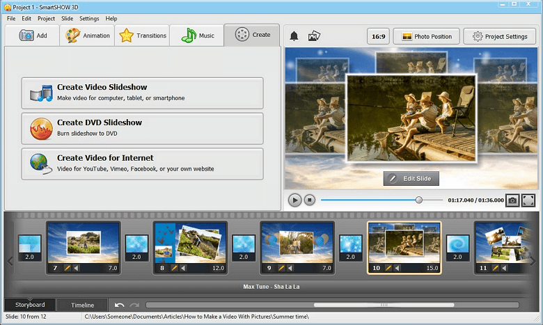Open fullscreen preview
Viewport: 543px width, 325px height.
click(x=528, y=200)
